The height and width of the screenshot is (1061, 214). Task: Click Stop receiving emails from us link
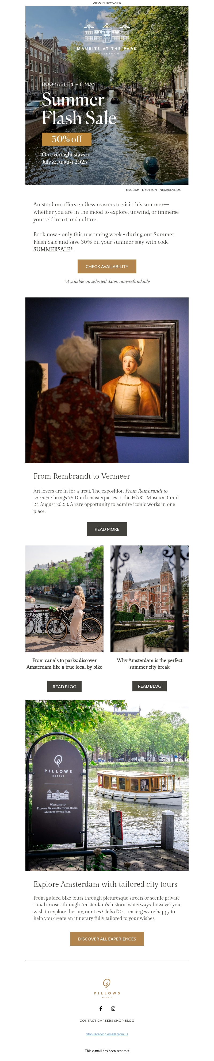[x=107, y=1034]
